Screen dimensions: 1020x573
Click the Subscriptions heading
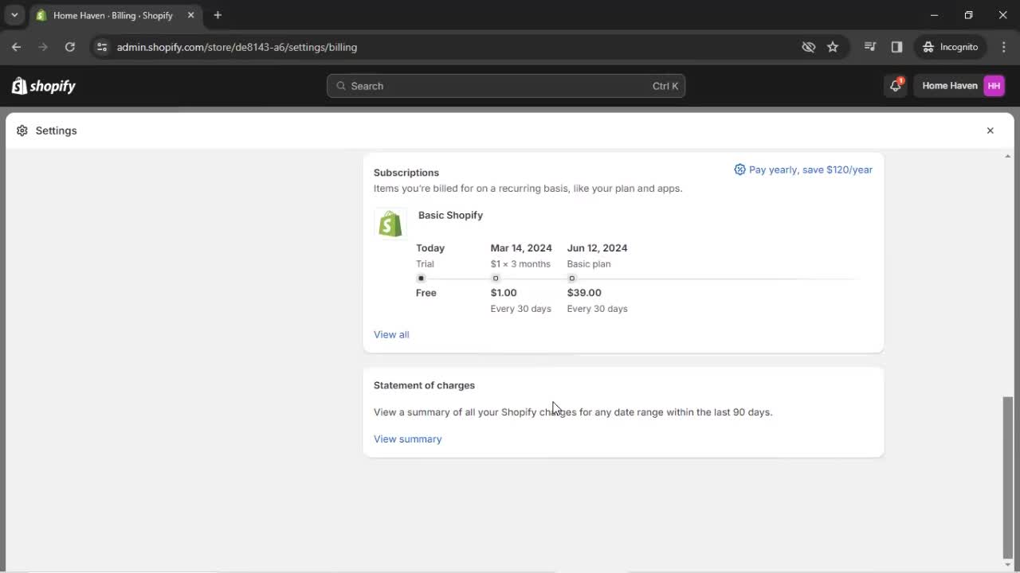406,173
